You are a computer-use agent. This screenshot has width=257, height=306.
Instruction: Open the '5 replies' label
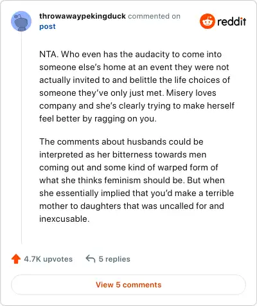pyautogui.click(x=114, y=259)
